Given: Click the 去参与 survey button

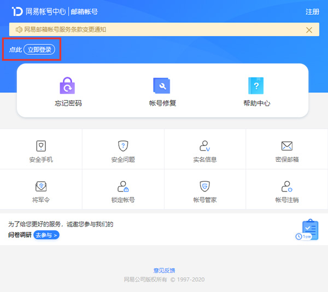Looking at the screenshot, I should click(x=46, y=235).
